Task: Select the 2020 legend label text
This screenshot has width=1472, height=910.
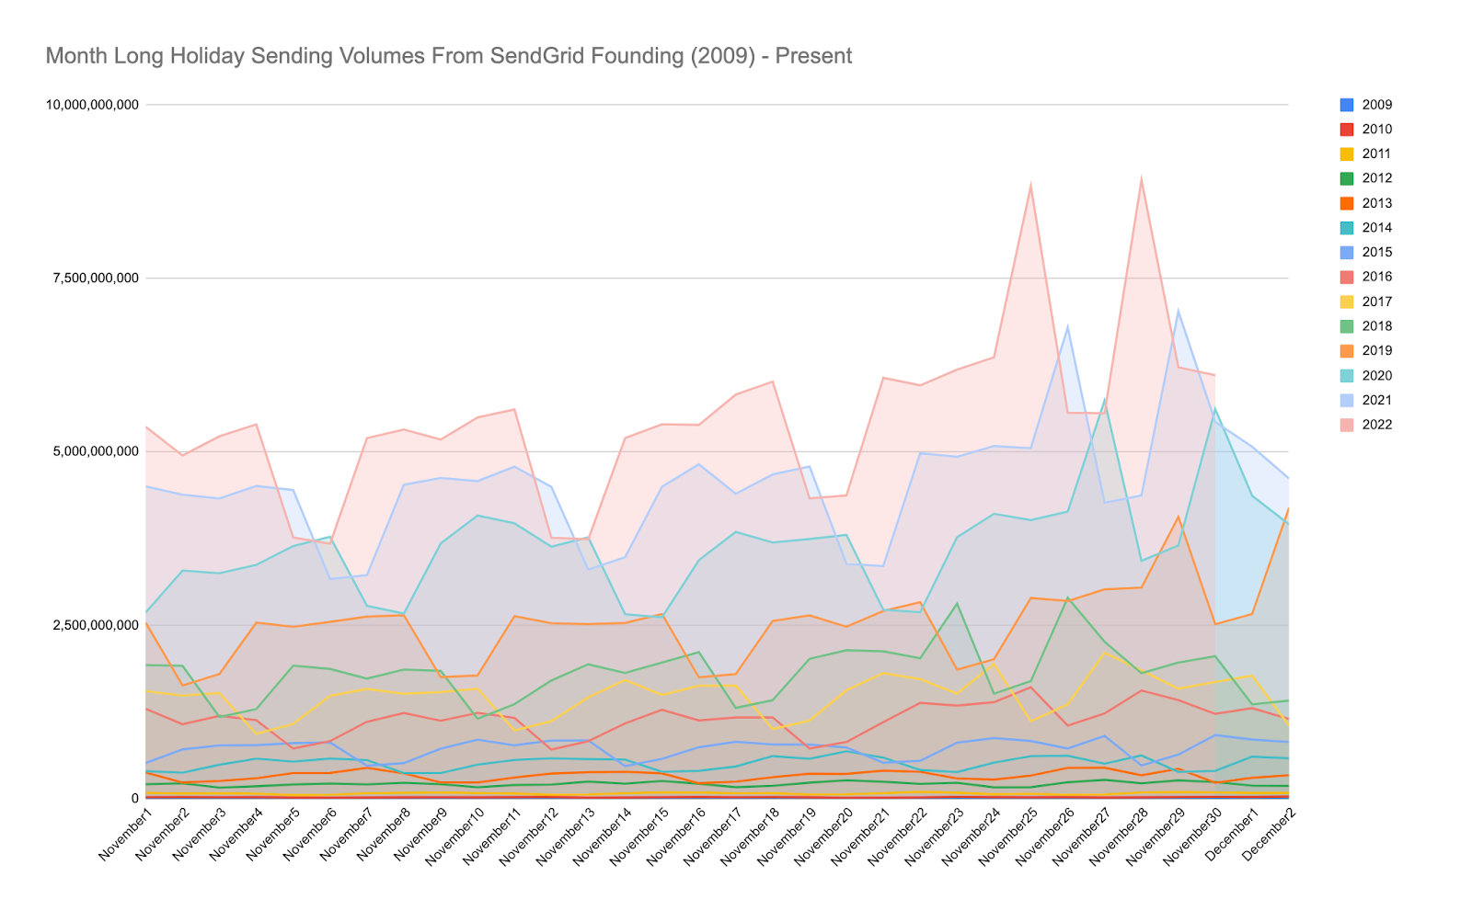Action: pyautogui.click(x=1377, y=376)
